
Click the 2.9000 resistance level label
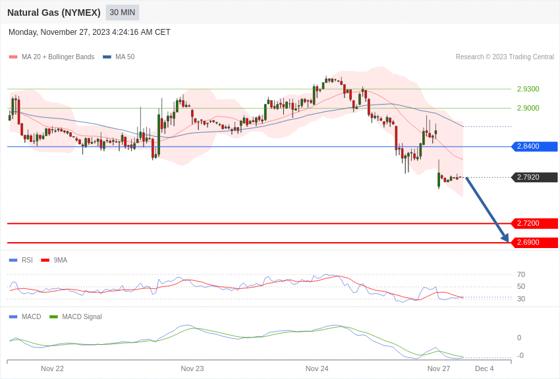point(528,108)
